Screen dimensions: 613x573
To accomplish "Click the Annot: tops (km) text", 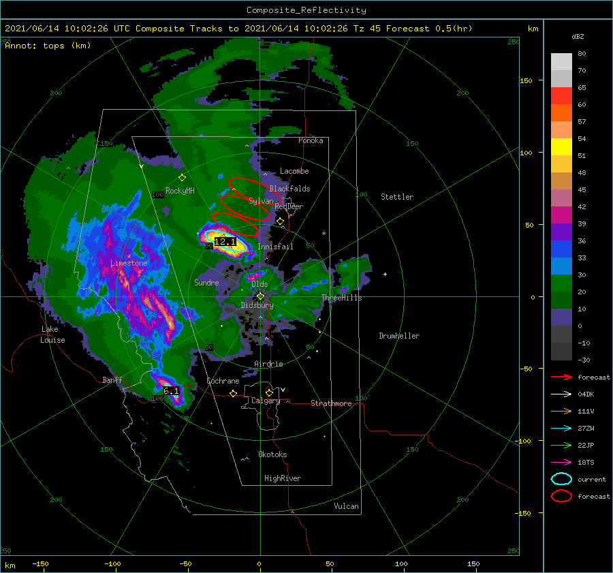I will (x=48, y=46).
